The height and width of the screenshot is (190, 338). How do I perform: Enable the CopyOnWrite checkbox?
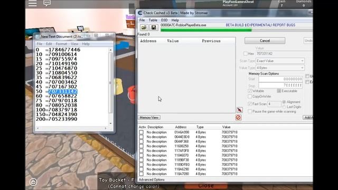(x=250, y=96)
